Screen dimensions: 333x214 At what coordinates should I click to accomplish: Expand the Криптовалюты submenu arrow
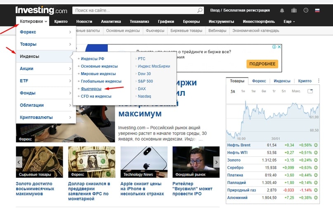(70, 118)
